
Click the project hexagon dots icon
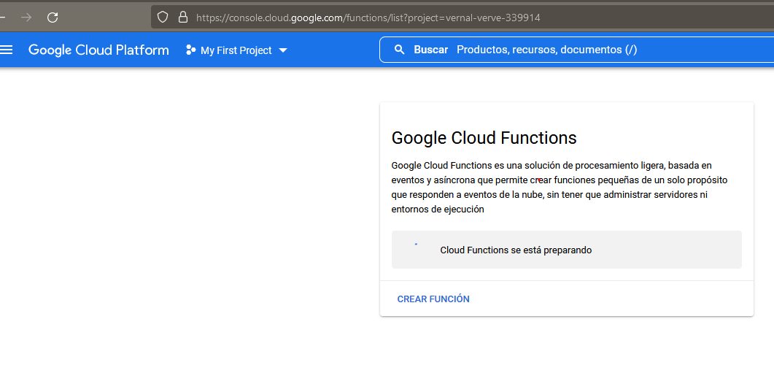point(190,50)
